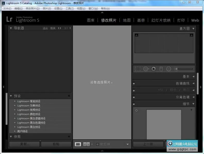Activate the Red Eye Correction tool

point(154,69)
